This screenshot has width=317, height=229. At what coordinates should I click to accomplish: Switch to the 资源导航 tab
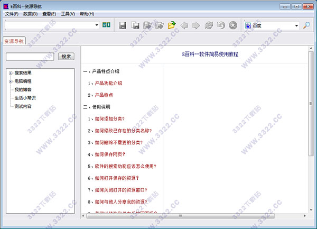click(14, 41)
